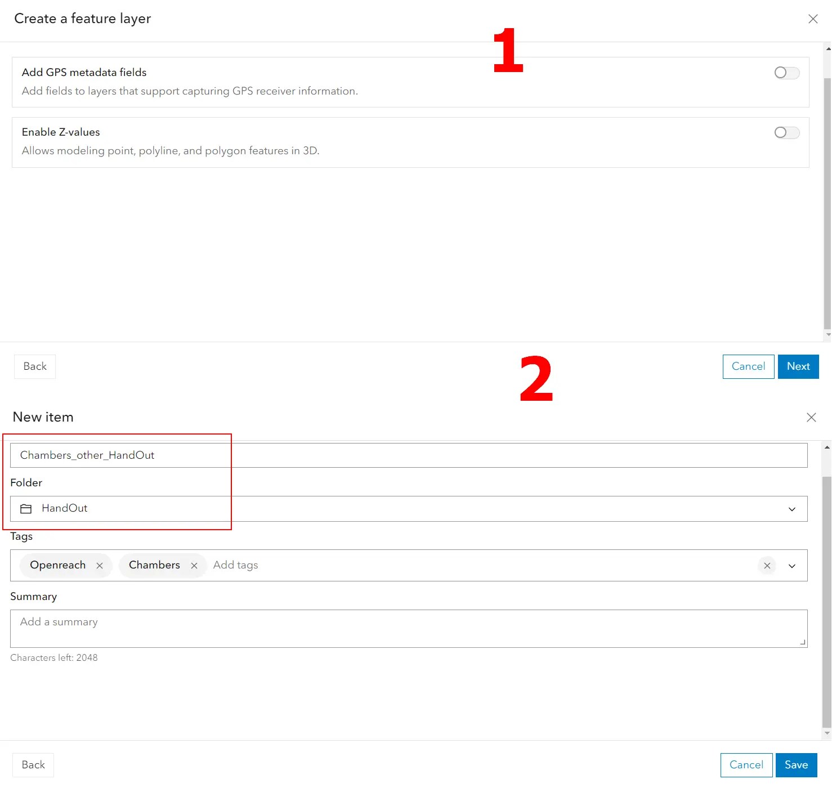Remove the Openreach tag
This screenshot has width=832, height=788.
point(100,565)
